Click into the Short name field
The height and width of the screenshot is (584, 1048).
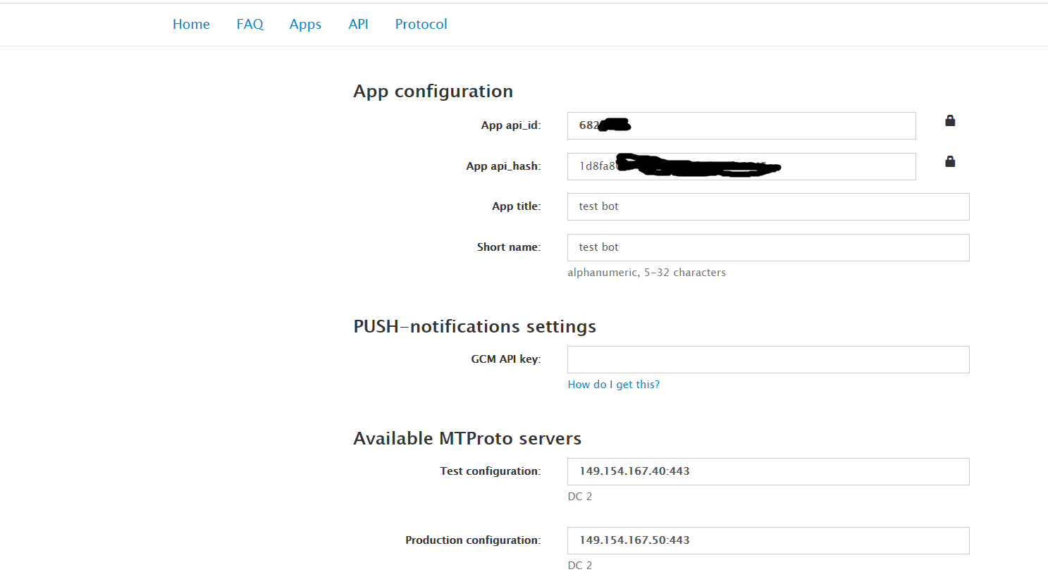tap(768, 247)
